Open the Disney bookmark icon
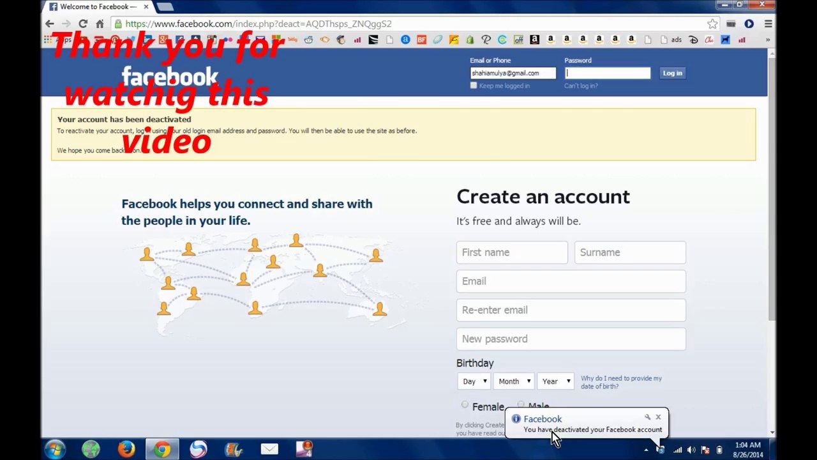This screenshot has width=817, height=460. pos(693,40)
